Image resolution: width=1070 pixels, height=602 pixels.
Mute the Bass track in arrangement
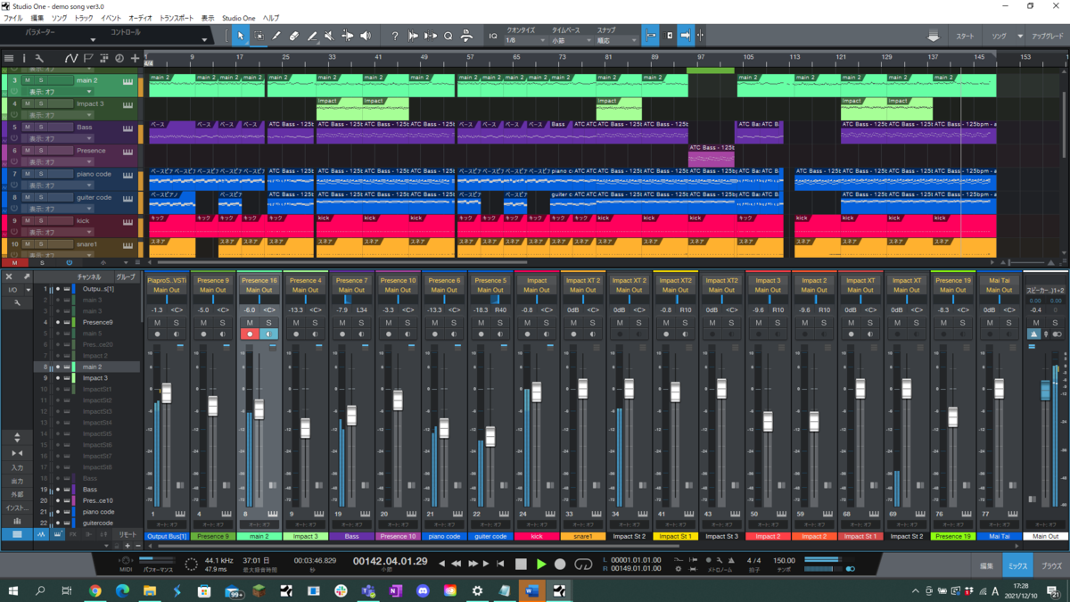pos(28,128)
